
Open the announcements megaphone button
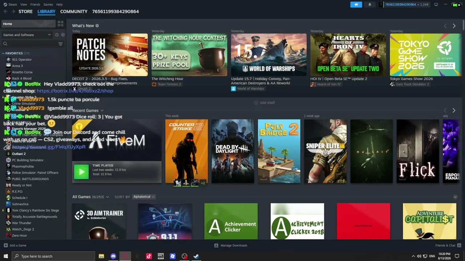click(356, 4)
